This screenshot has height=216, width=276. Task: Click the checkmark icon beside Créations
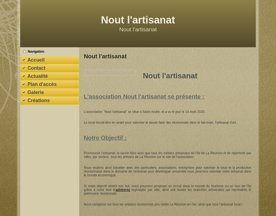[24, 100]
